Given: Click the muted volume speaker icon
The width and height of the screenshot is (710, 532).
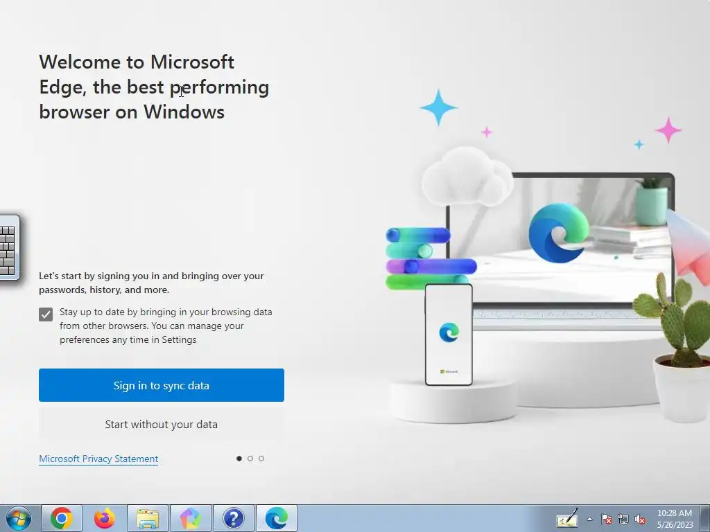Looking at the screenshot, I should tap(640, 519).
